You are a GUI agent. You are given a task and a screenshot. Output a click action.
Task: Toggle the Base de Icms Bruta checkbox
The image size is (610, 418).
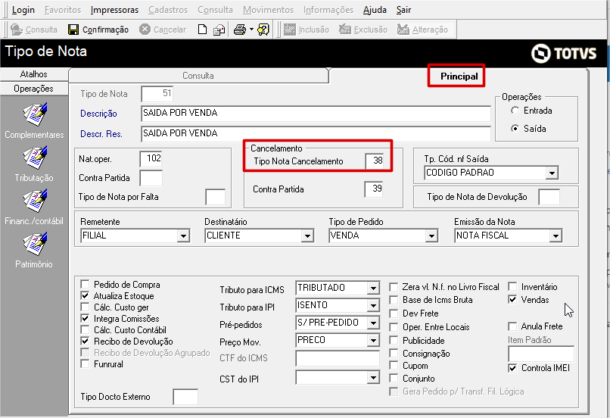(x=394, y=300)
